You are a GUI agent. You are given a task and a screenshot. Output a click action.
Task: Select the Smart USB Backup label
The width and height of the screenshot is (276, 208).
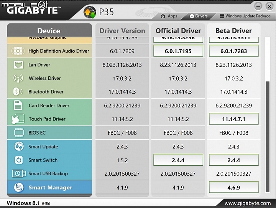pyautogui.click(x=48, y=173)
